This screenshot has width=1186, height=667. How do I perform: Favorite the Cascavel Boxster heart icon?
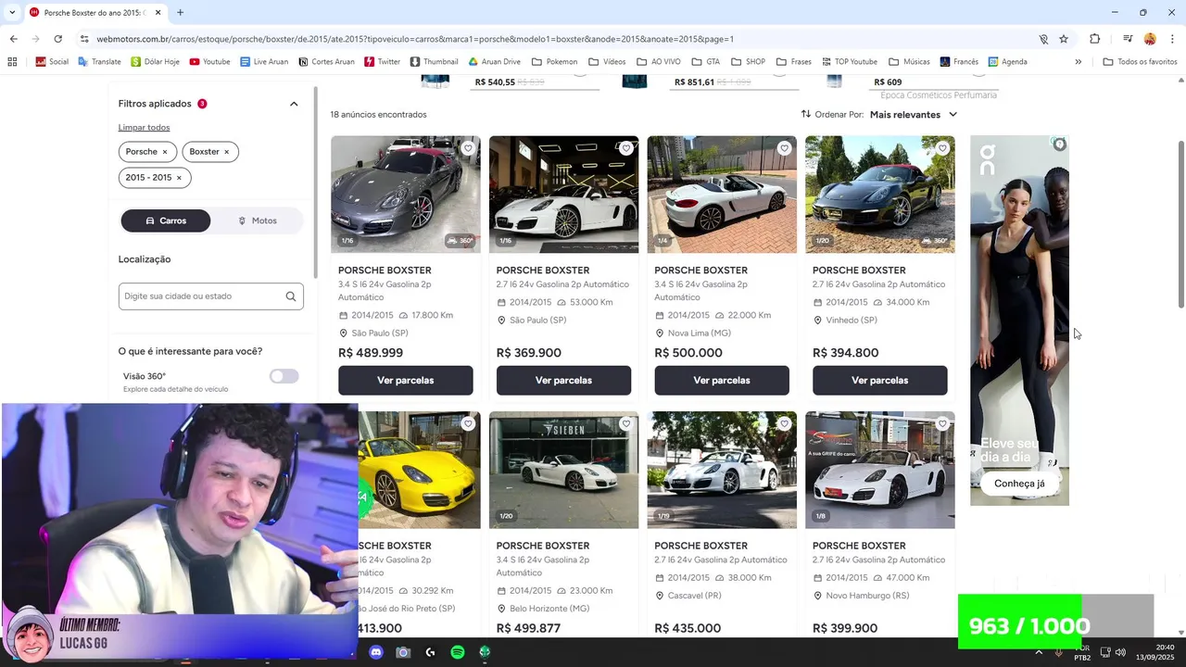coord(784,423)
